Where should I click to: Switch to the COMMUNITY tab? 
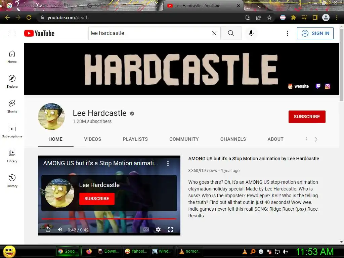(184, 139)
